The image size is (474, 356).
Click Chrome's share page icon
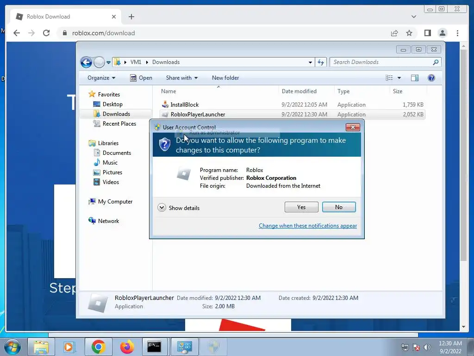coord(394,33)
